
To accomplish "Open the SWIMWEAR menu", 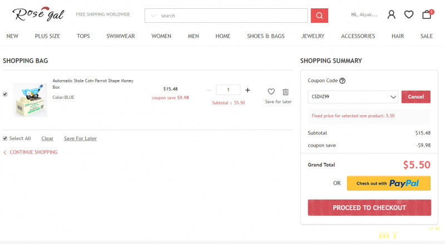I will pyautogui.click(x=121, y=36).
